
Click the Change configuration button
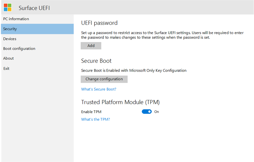click(104, 79)
